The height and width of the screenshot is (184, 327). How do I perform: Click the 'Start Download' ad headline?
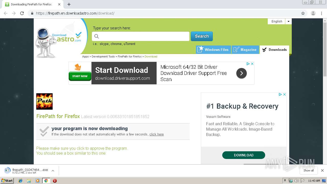pos(122,70)
